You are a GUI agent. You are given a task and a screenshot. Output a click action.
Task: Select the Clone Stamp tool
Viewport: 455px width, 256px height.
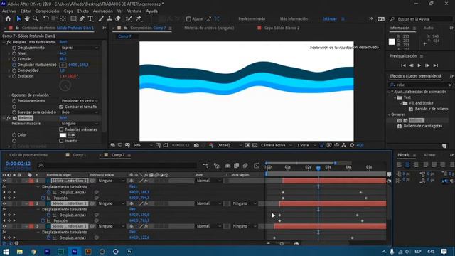click(x=109, y=19)
